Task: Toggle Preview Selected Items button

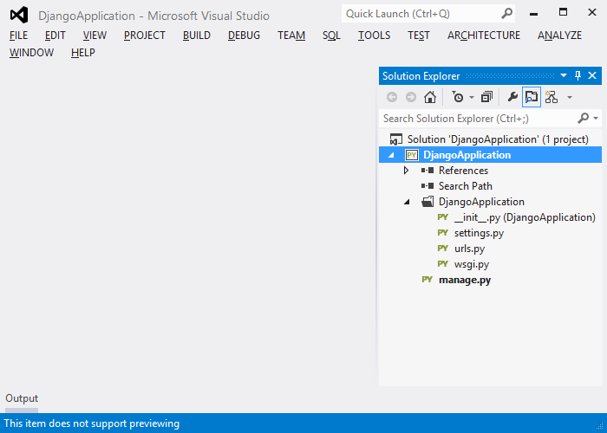Action: tap(531, 97)
